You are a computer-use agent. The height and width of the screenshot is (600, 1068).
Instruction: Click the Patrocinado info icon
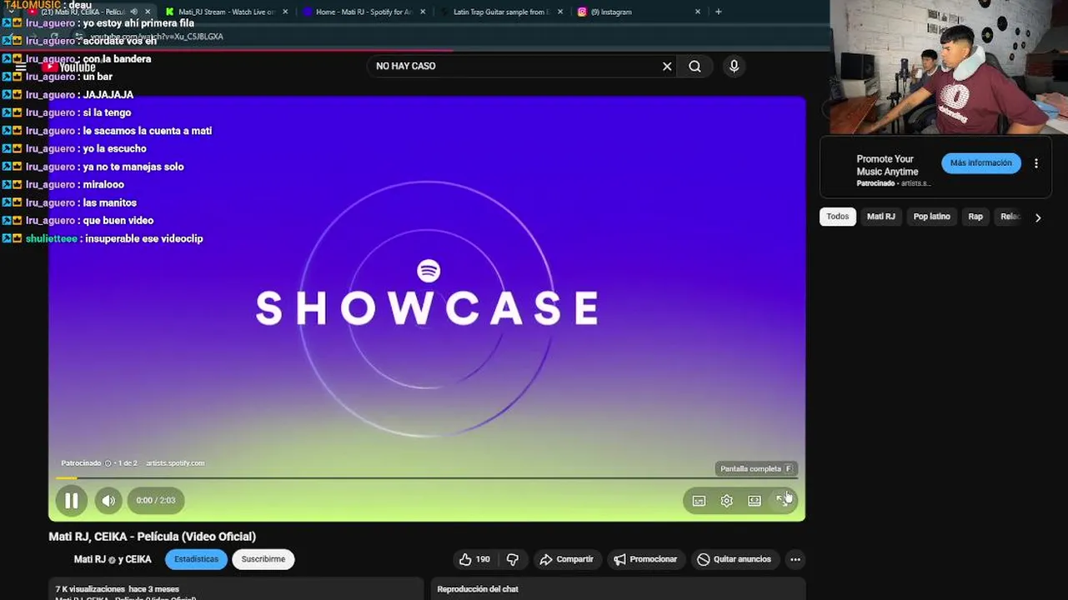[x=108, y=463]
